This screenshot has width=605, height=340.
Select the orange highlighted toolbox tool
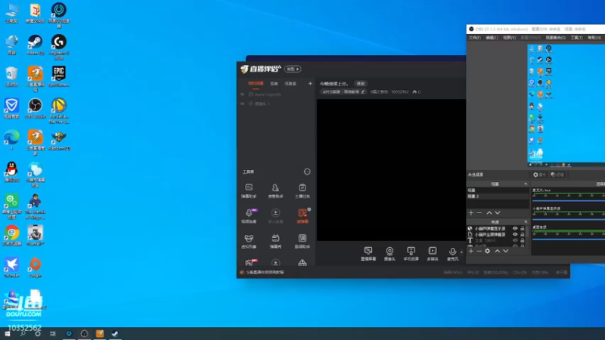tap(302, 216)
